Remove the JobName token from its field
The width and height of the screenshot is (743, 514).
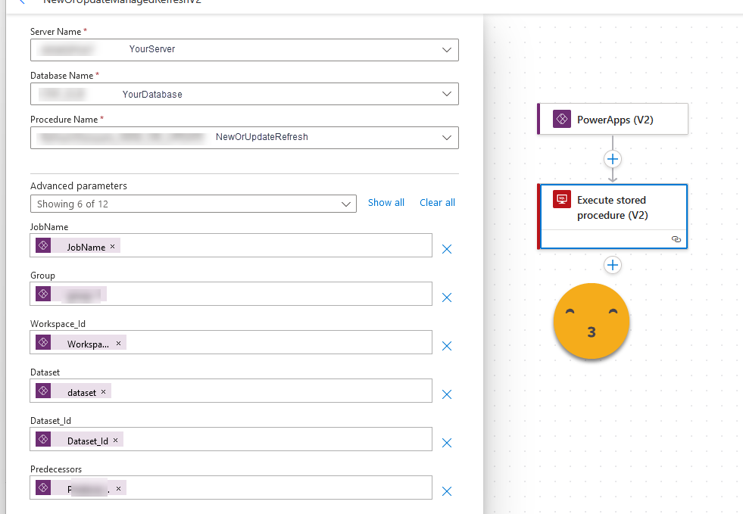click(113, 247)
